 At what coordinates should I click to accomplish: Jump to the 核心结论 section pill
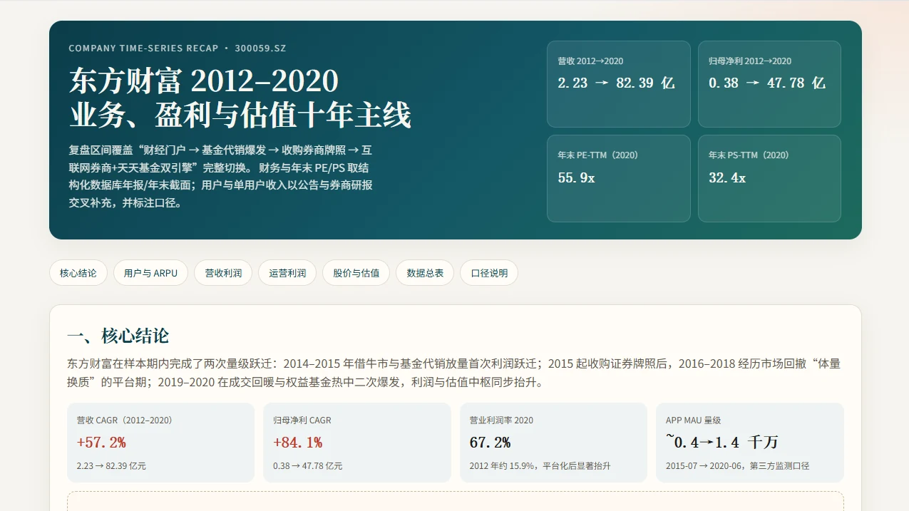point(78,273)
